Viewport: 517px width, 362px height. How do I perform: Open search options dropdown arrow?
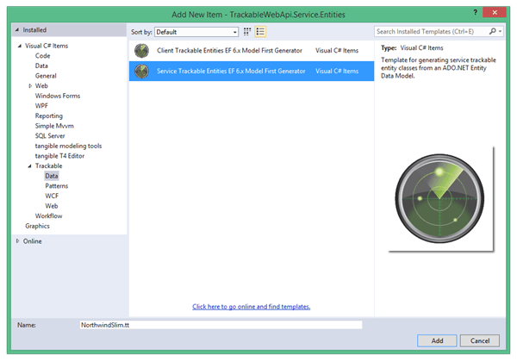click(500, 31)
